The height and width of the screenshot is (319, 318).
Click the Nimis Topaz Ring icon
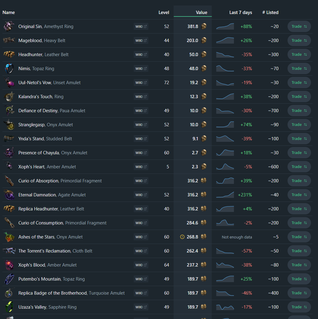pos(9,69)
